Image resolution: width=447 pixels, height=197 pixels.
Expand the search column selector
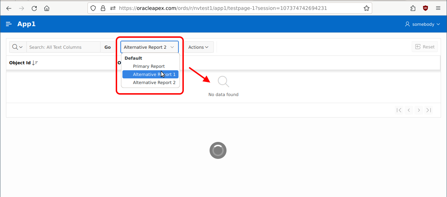coord(18,47)
